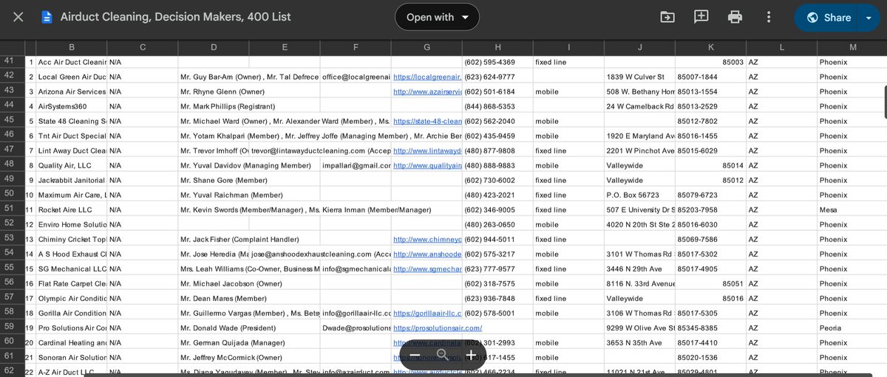The width and height of the screenshot is (887, 377).
Task: Zoom in with the plus icon
Action: 470,355
